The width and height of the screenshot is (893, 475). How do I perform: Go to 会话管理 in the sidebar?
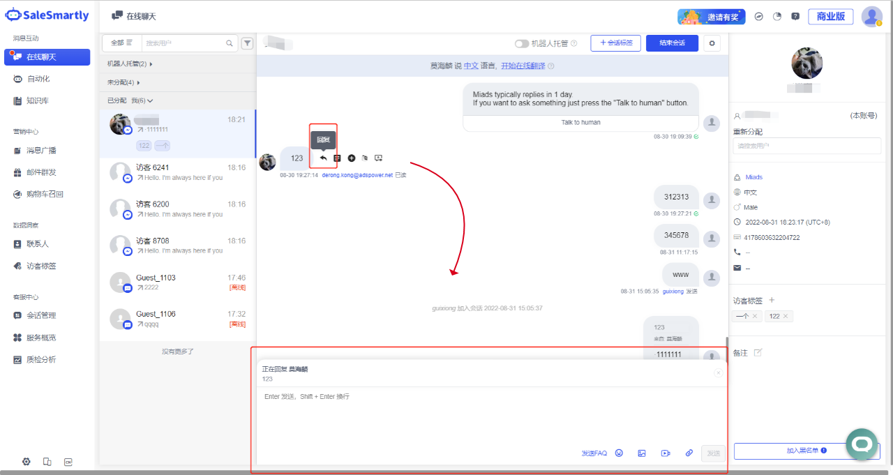pyautogui.click(x=41, y=315)
